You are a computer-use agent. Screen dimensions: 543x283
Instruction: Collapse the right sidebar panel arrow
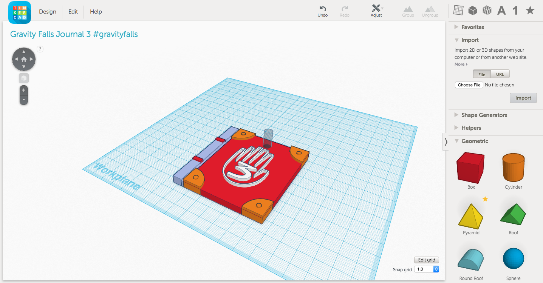446,142
